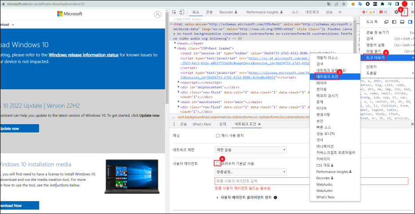The height and width of the screenshot is (214, 415).
Task: Open Windows release information status link
Action: (83, 55)
